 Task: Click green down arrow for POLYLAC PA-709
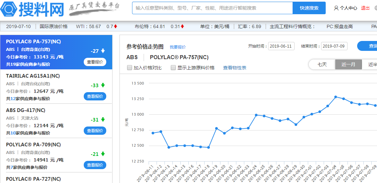(103, 154)
